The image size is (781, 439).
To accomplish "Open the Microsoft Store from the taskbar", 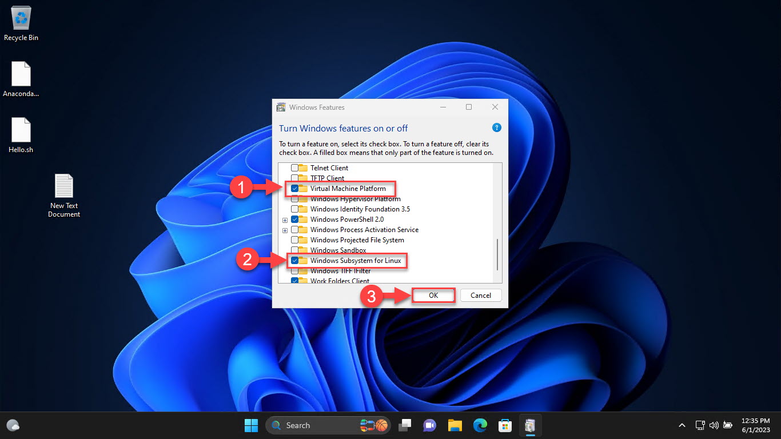I will [505, 425].
